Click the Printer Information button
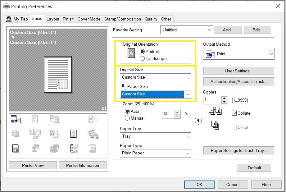Image resolution: width=286 pixels, height=192 pixels. [83, 165]
